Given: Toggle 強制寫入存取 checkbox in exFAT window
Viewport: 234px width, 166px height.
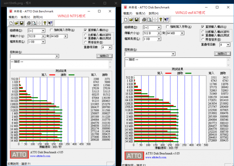Looking at the screenshot, I should [x=167, y=27].
